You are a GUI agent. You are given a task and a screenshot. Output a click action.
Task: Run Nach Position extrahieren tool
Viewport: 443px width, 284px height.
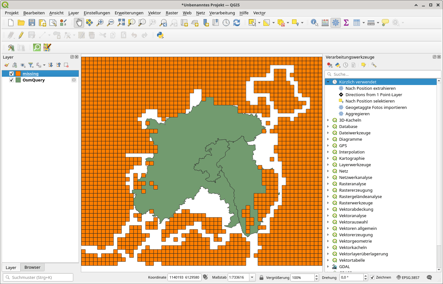pyautogui.click(x=370, y=88)
